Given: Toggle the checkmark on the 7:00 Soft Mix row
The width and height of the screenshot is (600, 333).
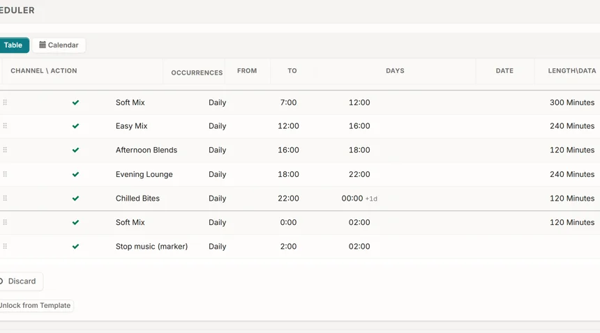Looking at the screenshot, I should click(x=76, y=102).
